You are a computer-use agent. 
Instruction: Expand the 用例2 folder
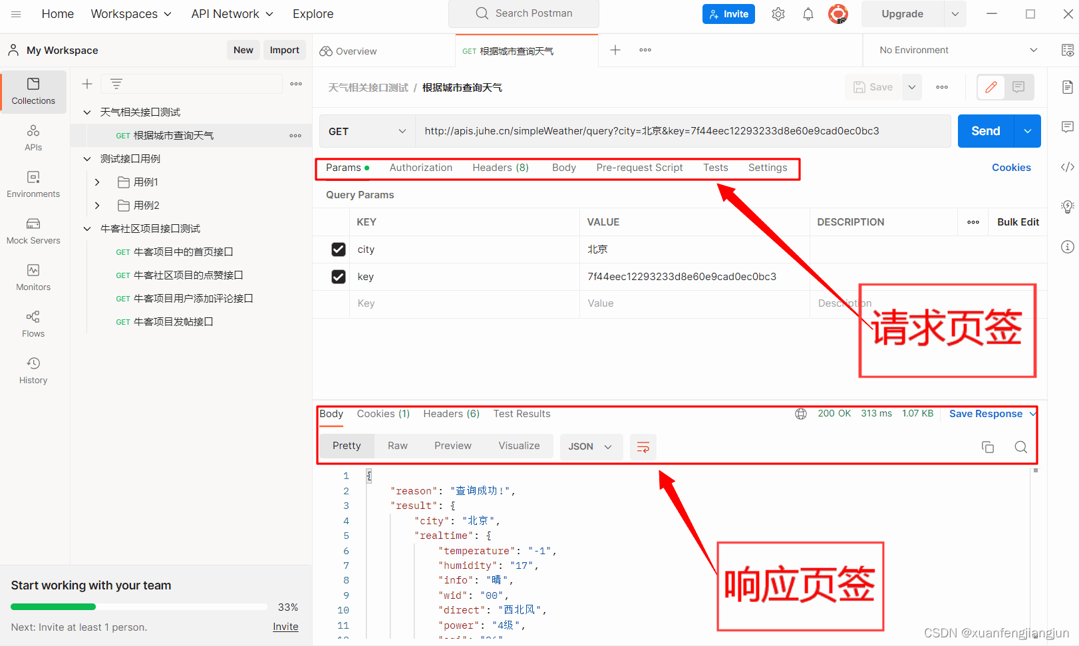pyautogui.click(x=97, y=206)
